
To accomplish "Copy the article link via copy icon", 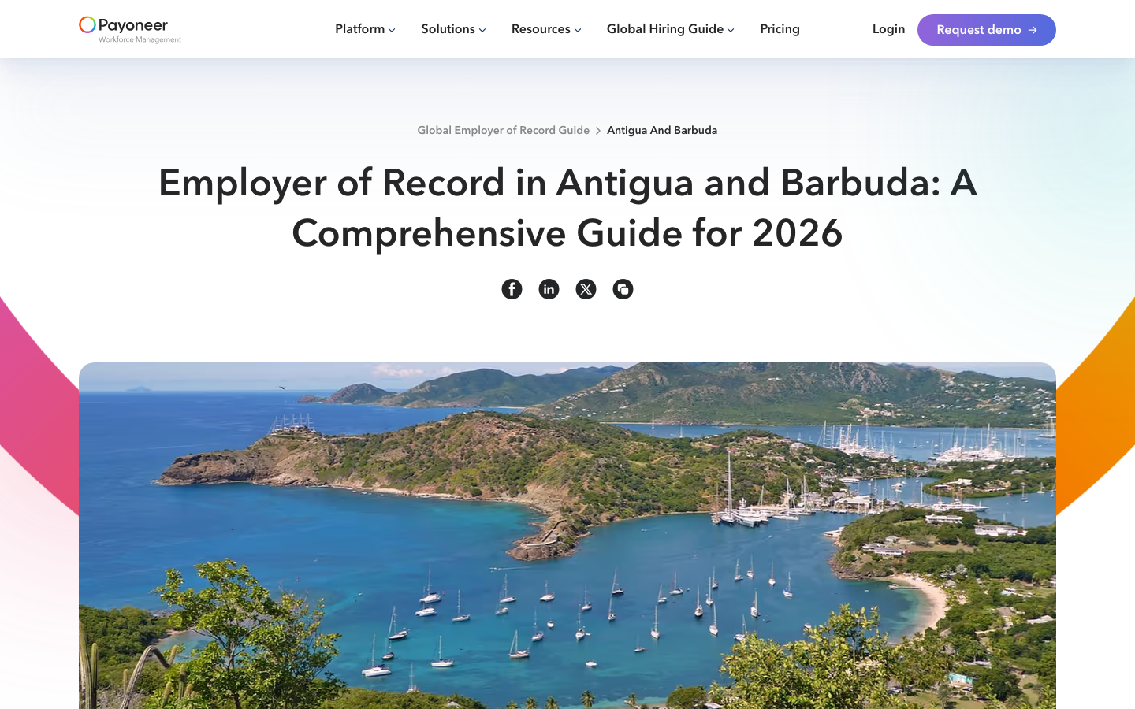I will tap(623, 289).
